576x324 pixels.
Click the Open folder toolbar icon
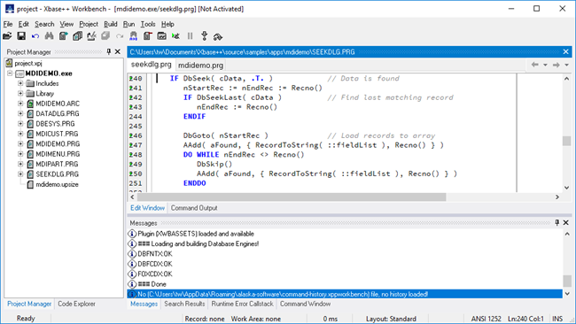[7, 36]
